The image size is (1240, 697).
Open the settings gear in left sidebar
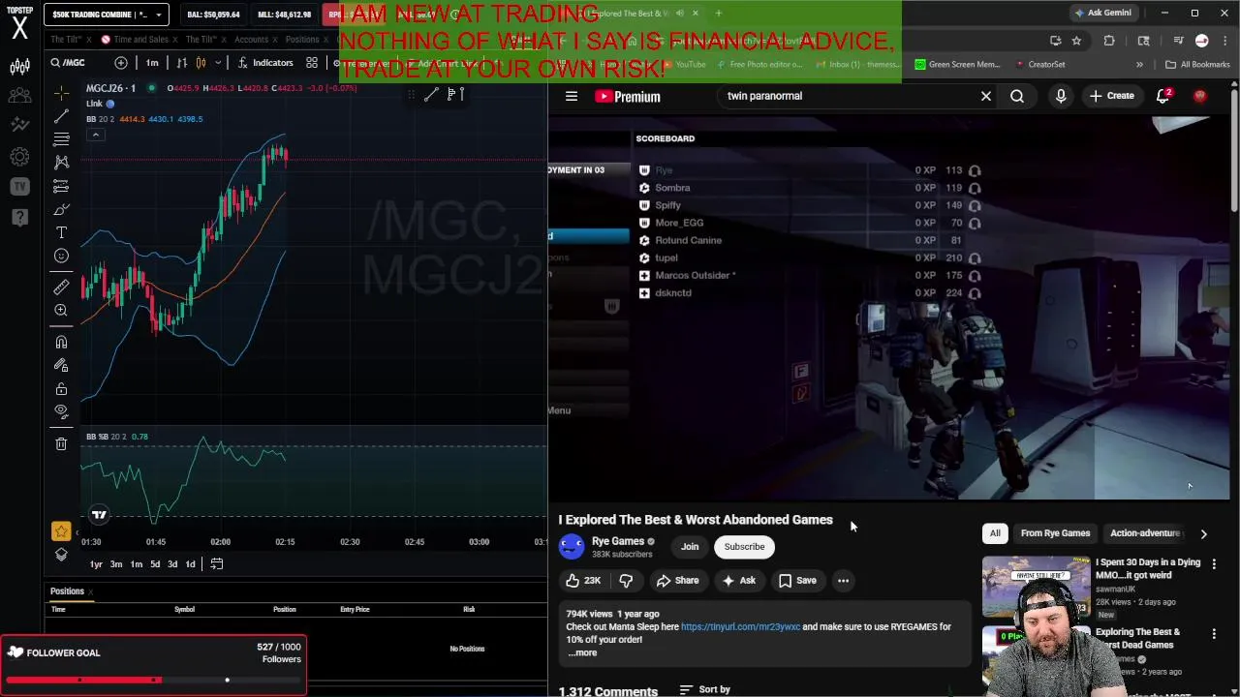[x=18, y=156]
